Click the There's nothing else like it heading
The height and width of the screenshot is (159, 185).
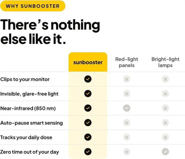coord(50,32)
